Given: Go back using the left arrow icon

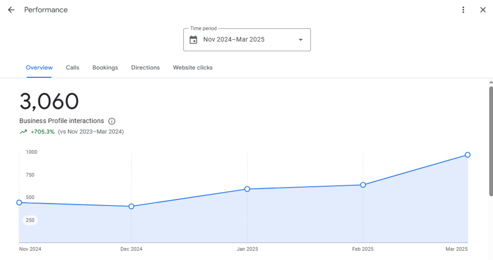Looking at the screenshot, I should [11, 10].
